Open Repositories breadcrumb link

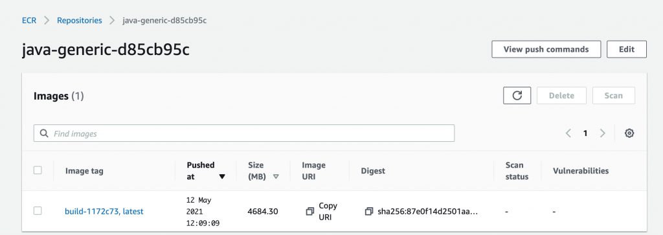point(80,20)
